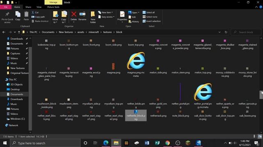
Task: Open the New item dropdown
Action: [106, 13]
